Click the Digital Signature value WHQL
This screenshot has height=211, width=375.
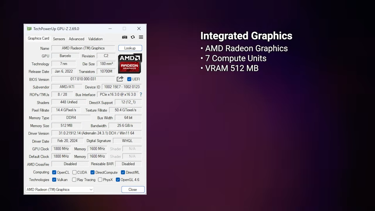(127, 141)
